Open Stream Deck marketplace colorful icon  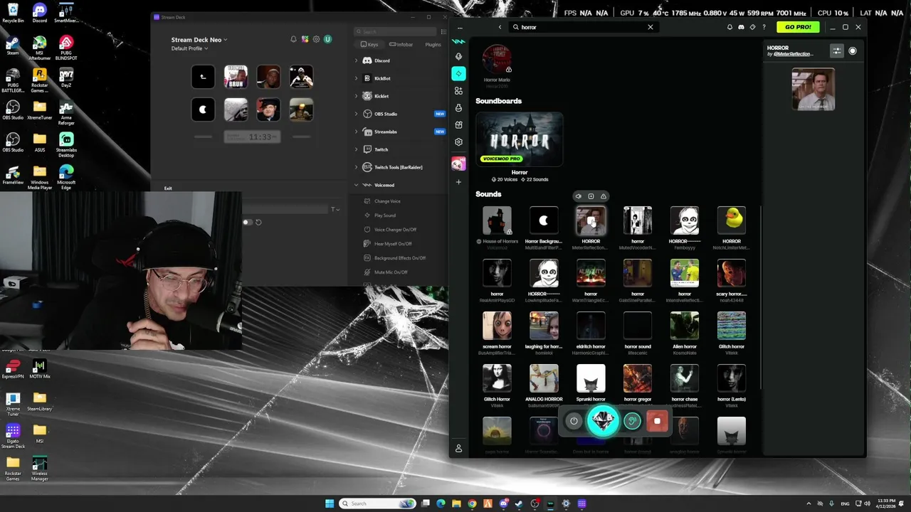pos(305,39)
